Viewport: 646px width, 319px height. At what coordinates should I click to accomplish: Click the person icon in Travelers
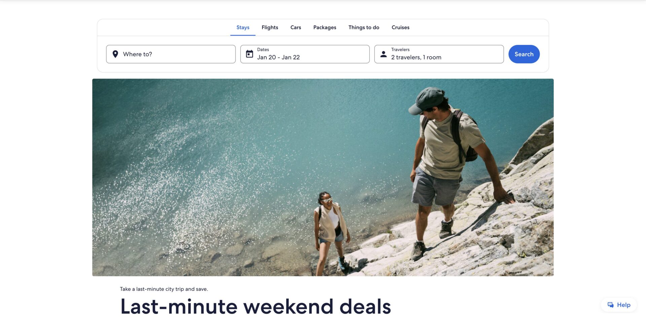(383, 54)
